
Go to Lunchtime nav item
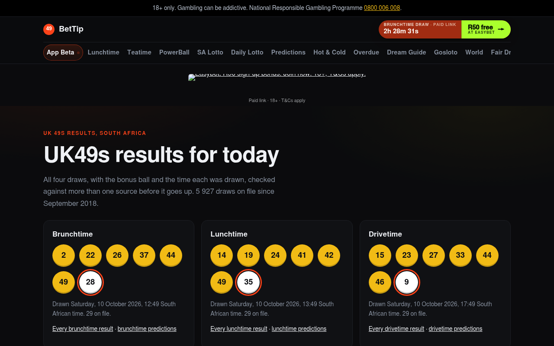(103, 52)
